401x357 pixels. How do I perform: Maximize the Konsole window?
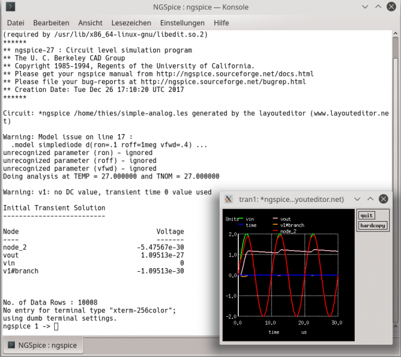pos(378,7)
